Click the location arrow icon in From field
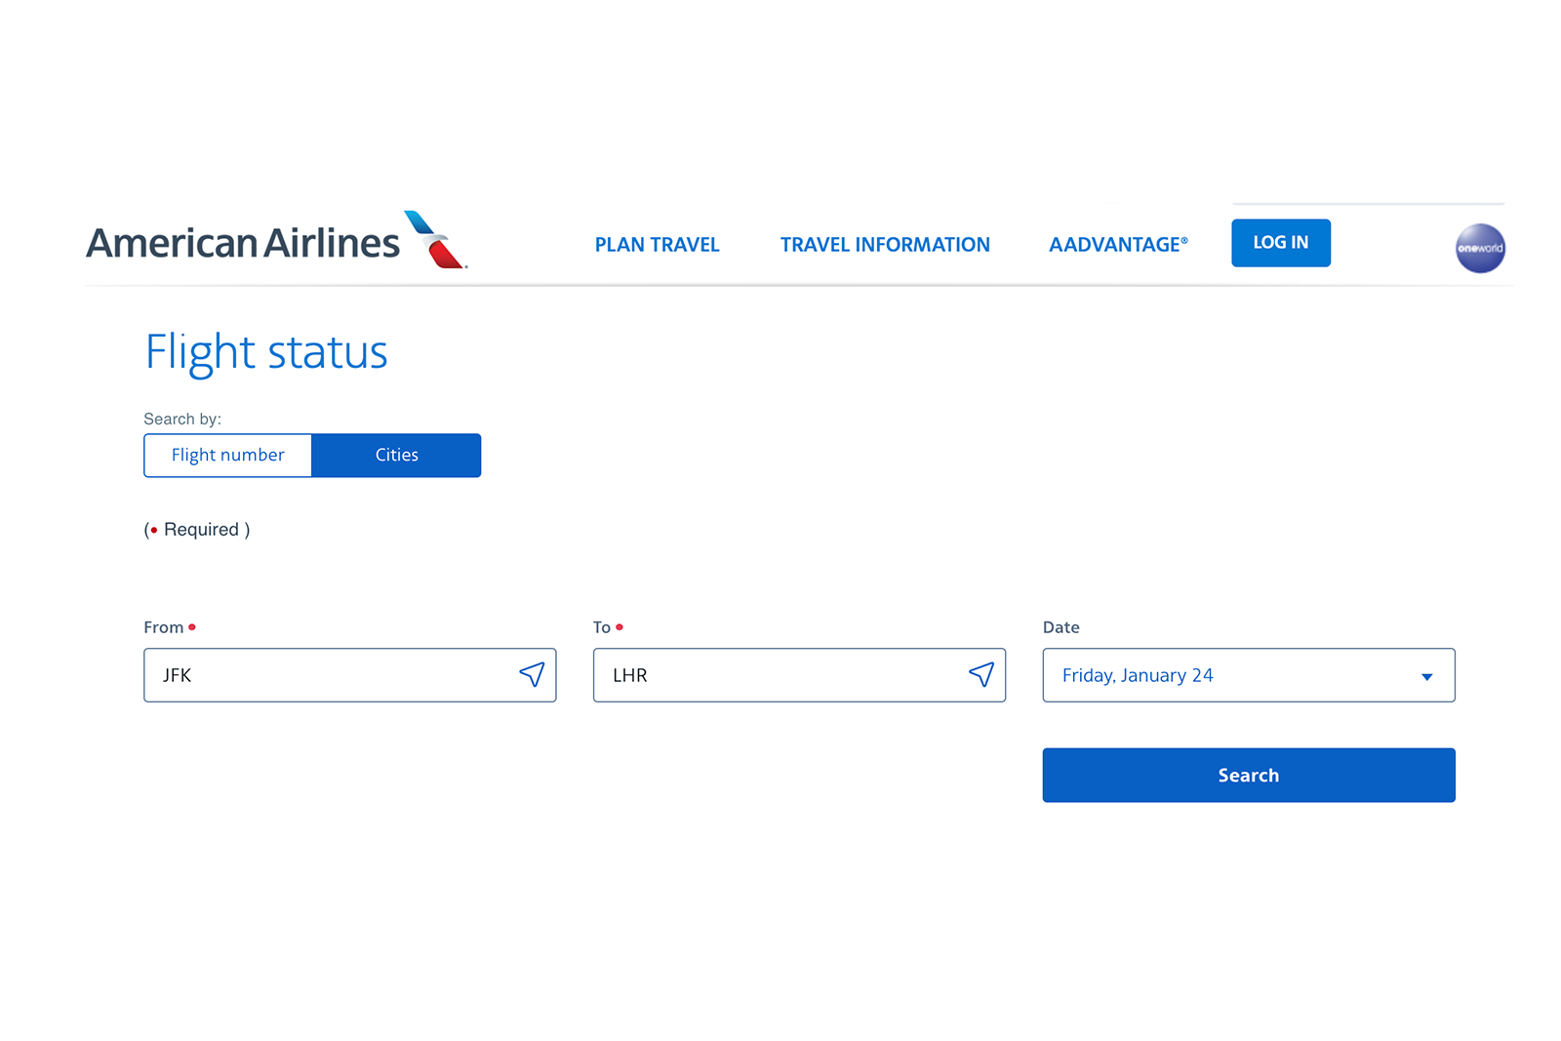Image resolution: width=1561 pixels, height=1041 pixels. pyautogui.click(x=532, y=674)
